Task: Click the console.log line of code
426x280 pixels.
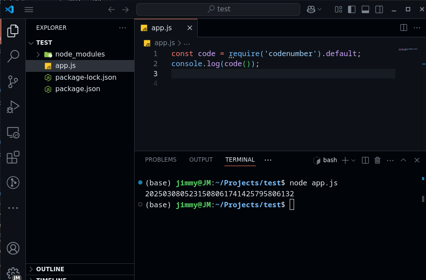Action: pos(215,64)
